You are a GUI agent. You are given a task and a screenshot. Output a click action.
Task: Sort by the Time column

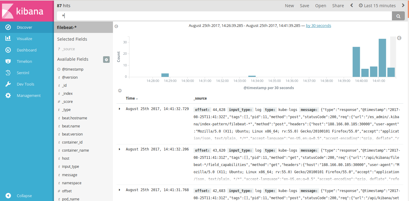pos(132,98)
